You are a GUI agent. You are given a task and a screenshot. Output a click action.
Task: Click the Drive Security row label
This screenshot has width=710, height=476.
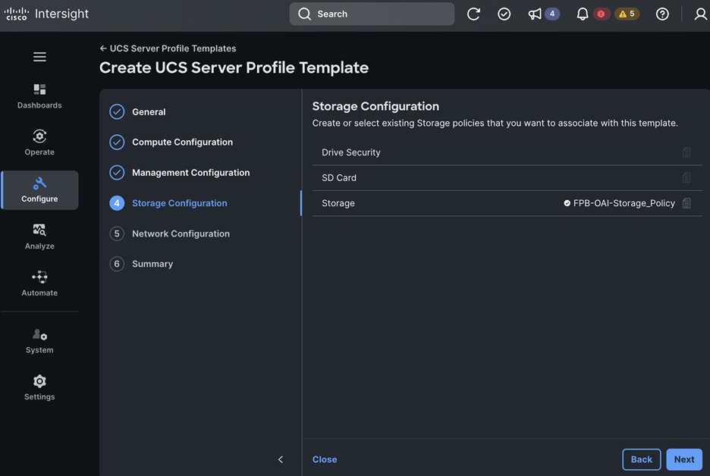pos(351,152)
